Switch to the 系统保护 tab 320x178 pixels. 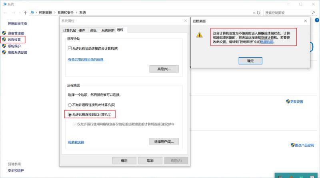(108, 30)
